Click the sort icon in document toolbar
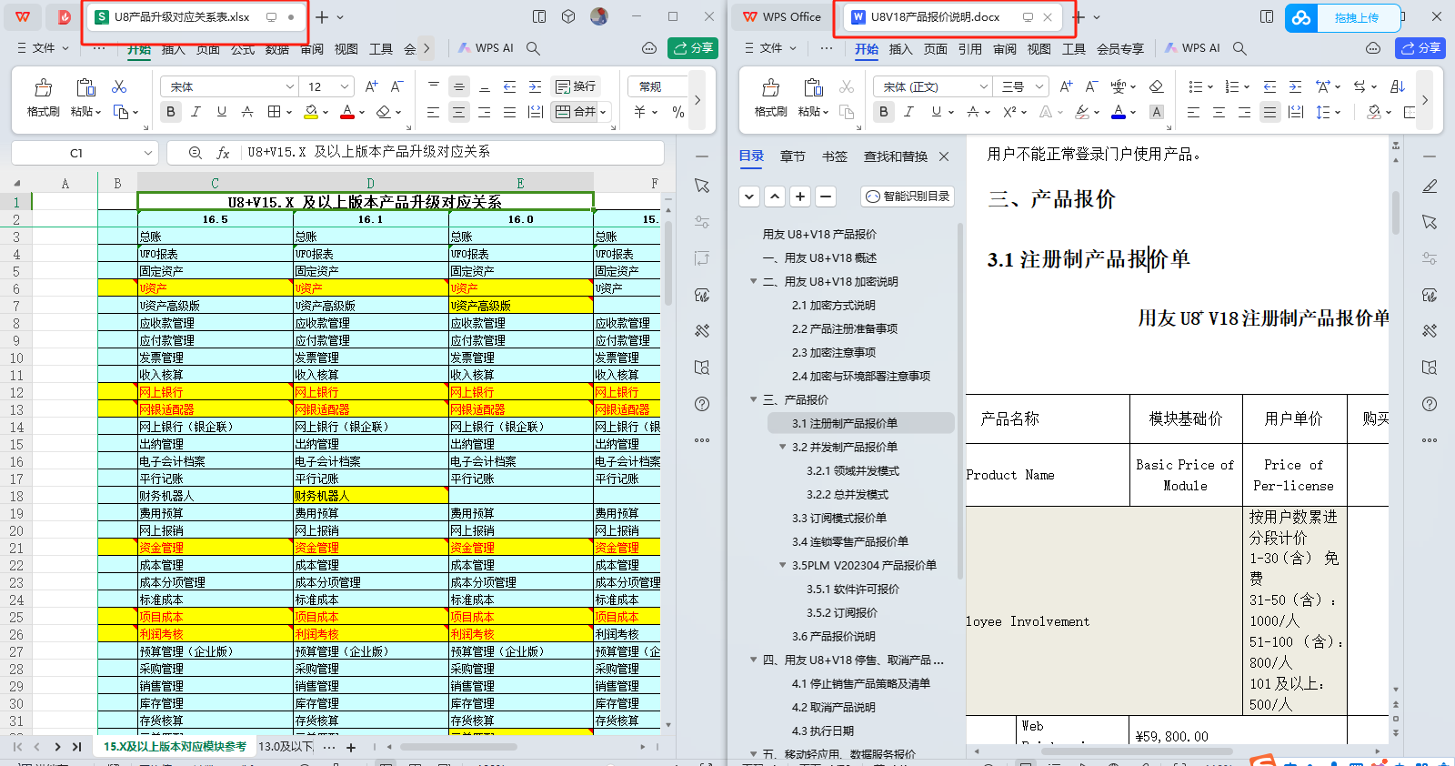 1398,86
